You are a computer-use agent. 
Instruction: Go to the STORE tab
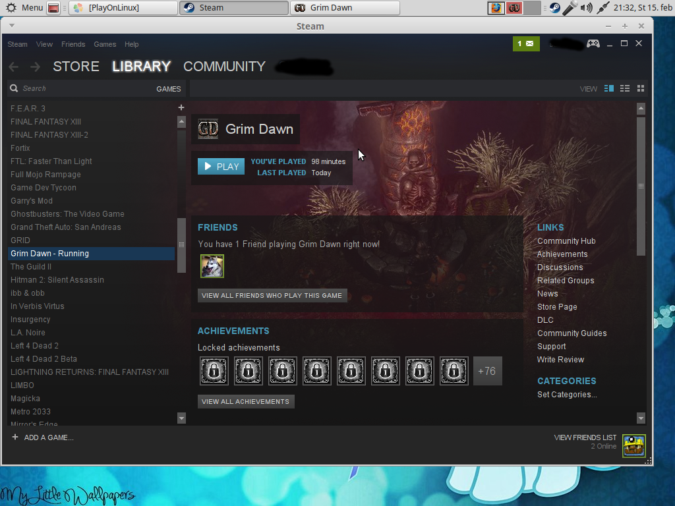[x=76, y=67]
